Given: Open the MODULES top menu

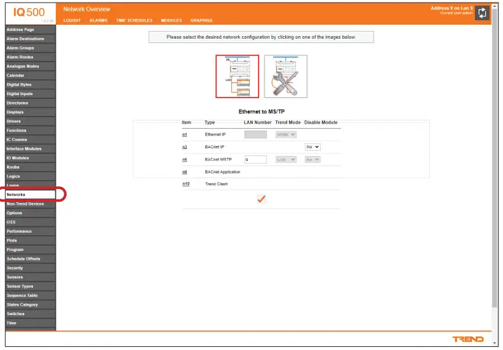Looking at the screenshot, I should point(171,20).
